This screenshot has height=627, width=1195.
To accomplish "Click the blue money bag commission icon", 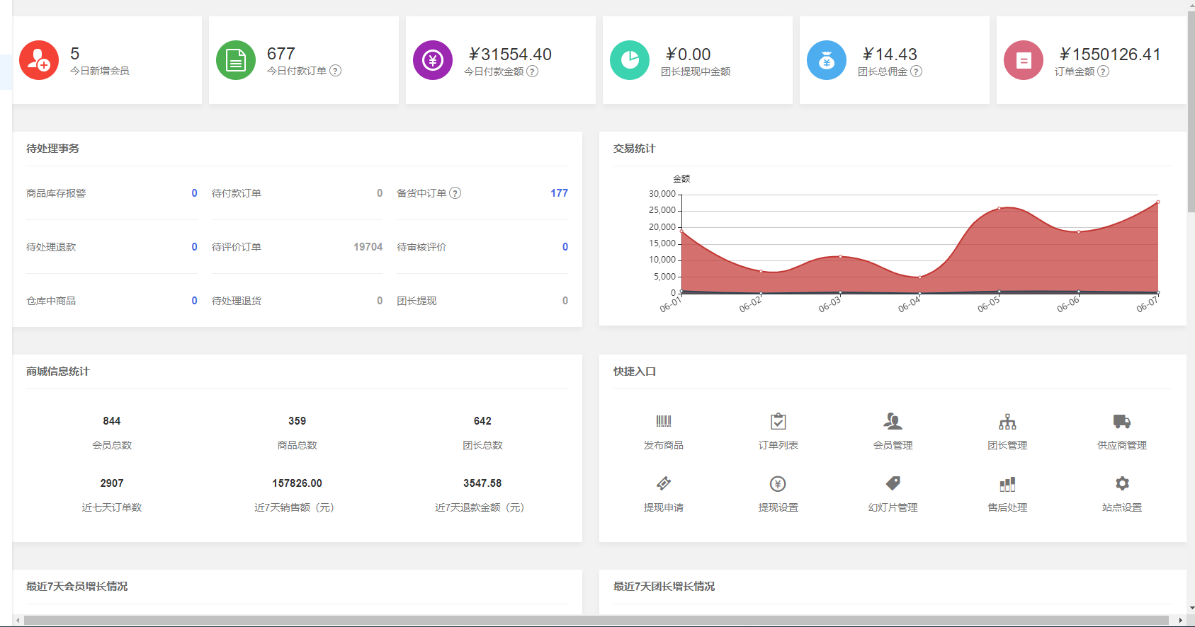I will click(x=827, y=60).
